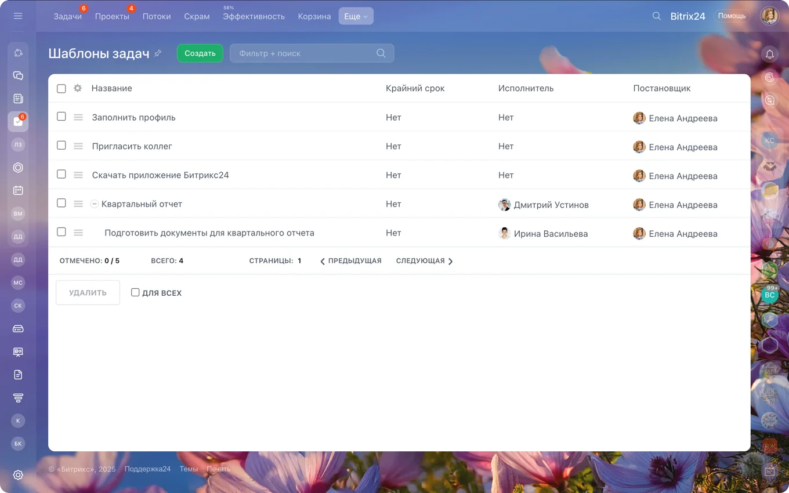Click the notifications bell icon
Image resolution: width=789 pixels, height=493 pixels.
coord(770,54)
